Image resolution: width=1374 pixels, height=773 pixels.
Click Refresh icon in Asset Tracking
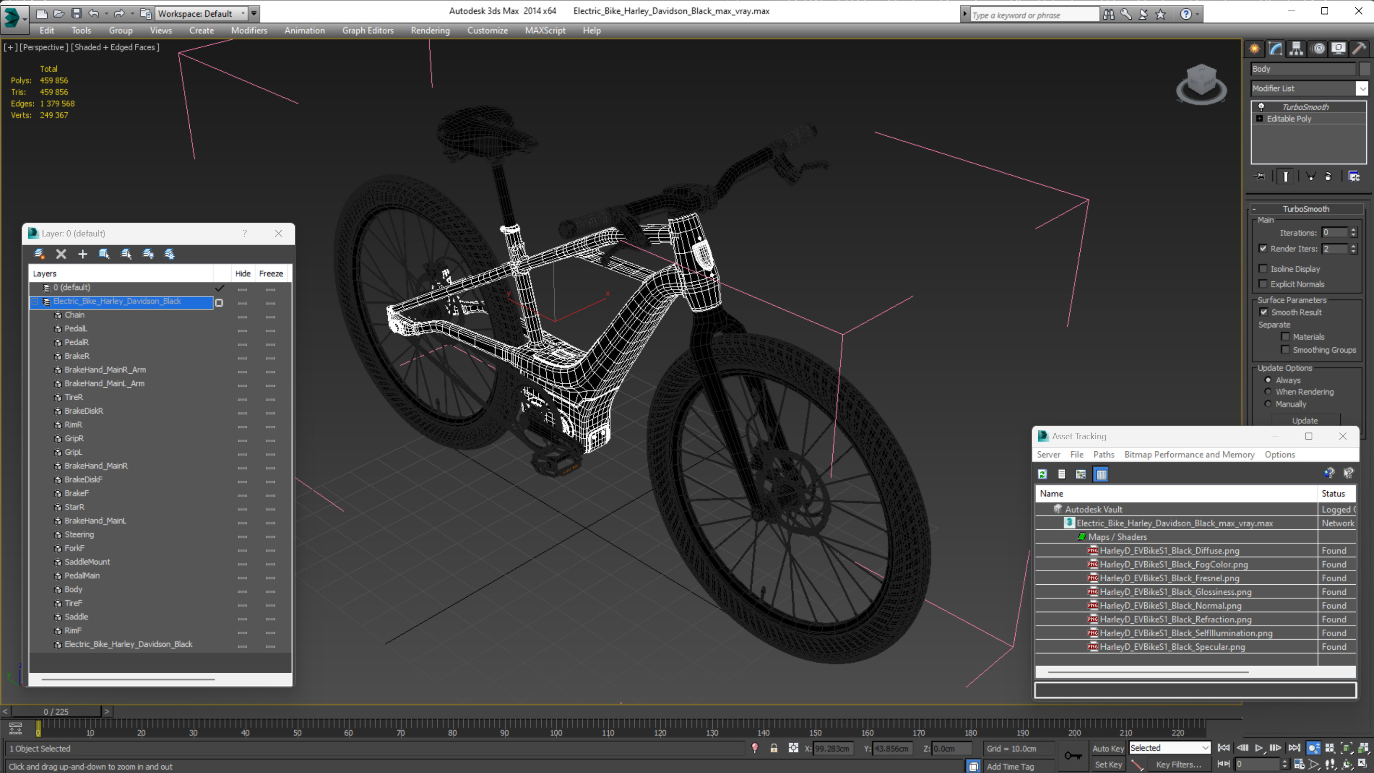(x=1042, y=474)
